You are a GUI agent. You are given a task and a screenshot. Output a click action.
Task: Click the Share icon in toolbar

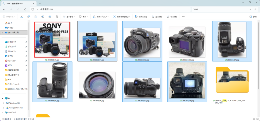pos(50,17)
